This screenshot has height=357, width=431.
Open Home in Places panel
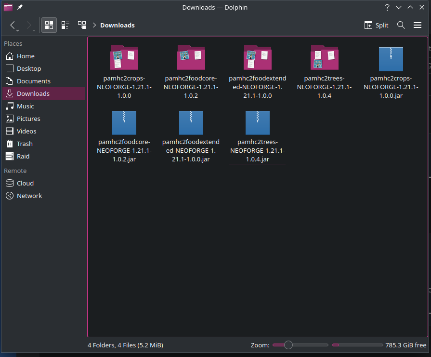tap(25, 56)
